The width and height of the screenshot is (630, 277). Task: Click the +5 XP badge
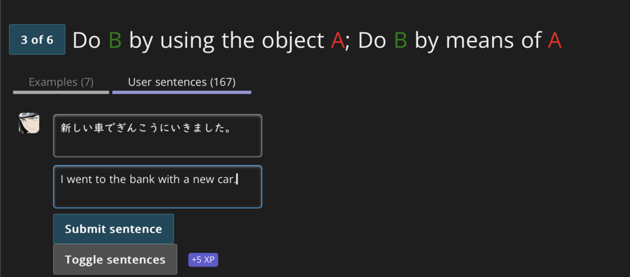(x=203, y=260)
